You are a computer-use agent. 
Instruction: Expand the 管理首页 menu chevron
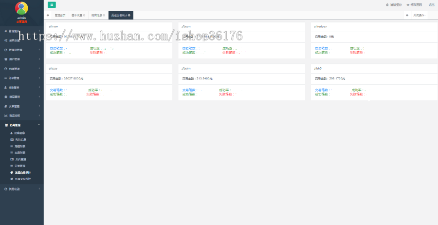coord(39,31)
